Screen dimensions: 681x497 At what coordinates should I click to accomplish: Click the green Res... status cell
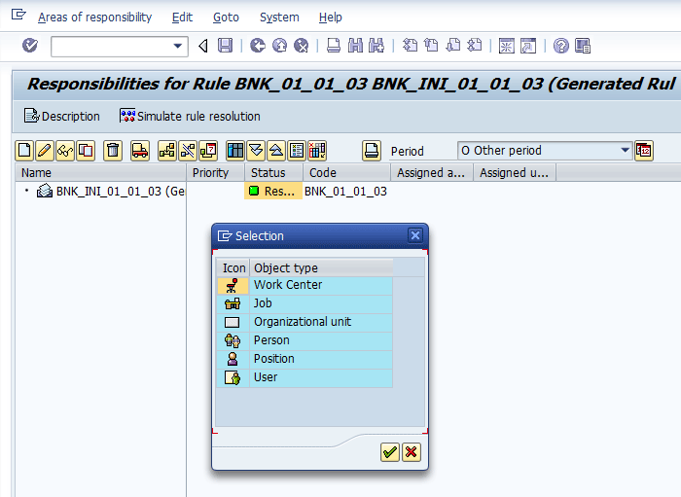pyautogui.click(x=273, y=191)
